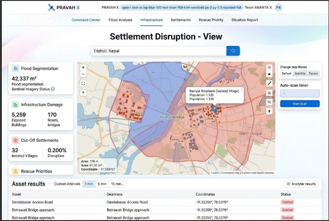Click the Team ANANTA X label
Viewport: 329px width, 221px height.
[x=258, y=7]
